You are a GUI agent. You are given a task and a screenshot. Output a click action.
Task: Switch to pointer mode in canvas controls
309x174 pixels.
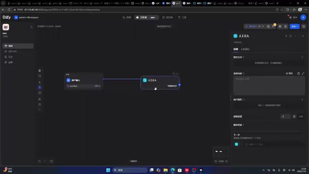click(40, 82)
